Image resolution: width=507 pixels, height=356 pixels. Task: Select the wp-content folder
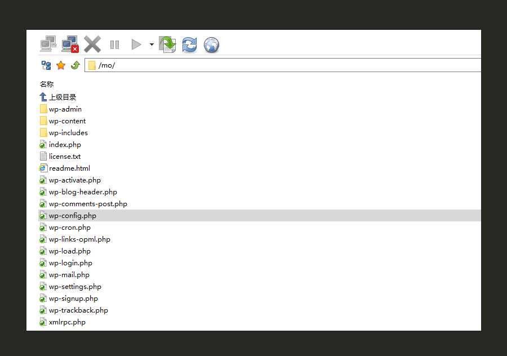[67, 121]
